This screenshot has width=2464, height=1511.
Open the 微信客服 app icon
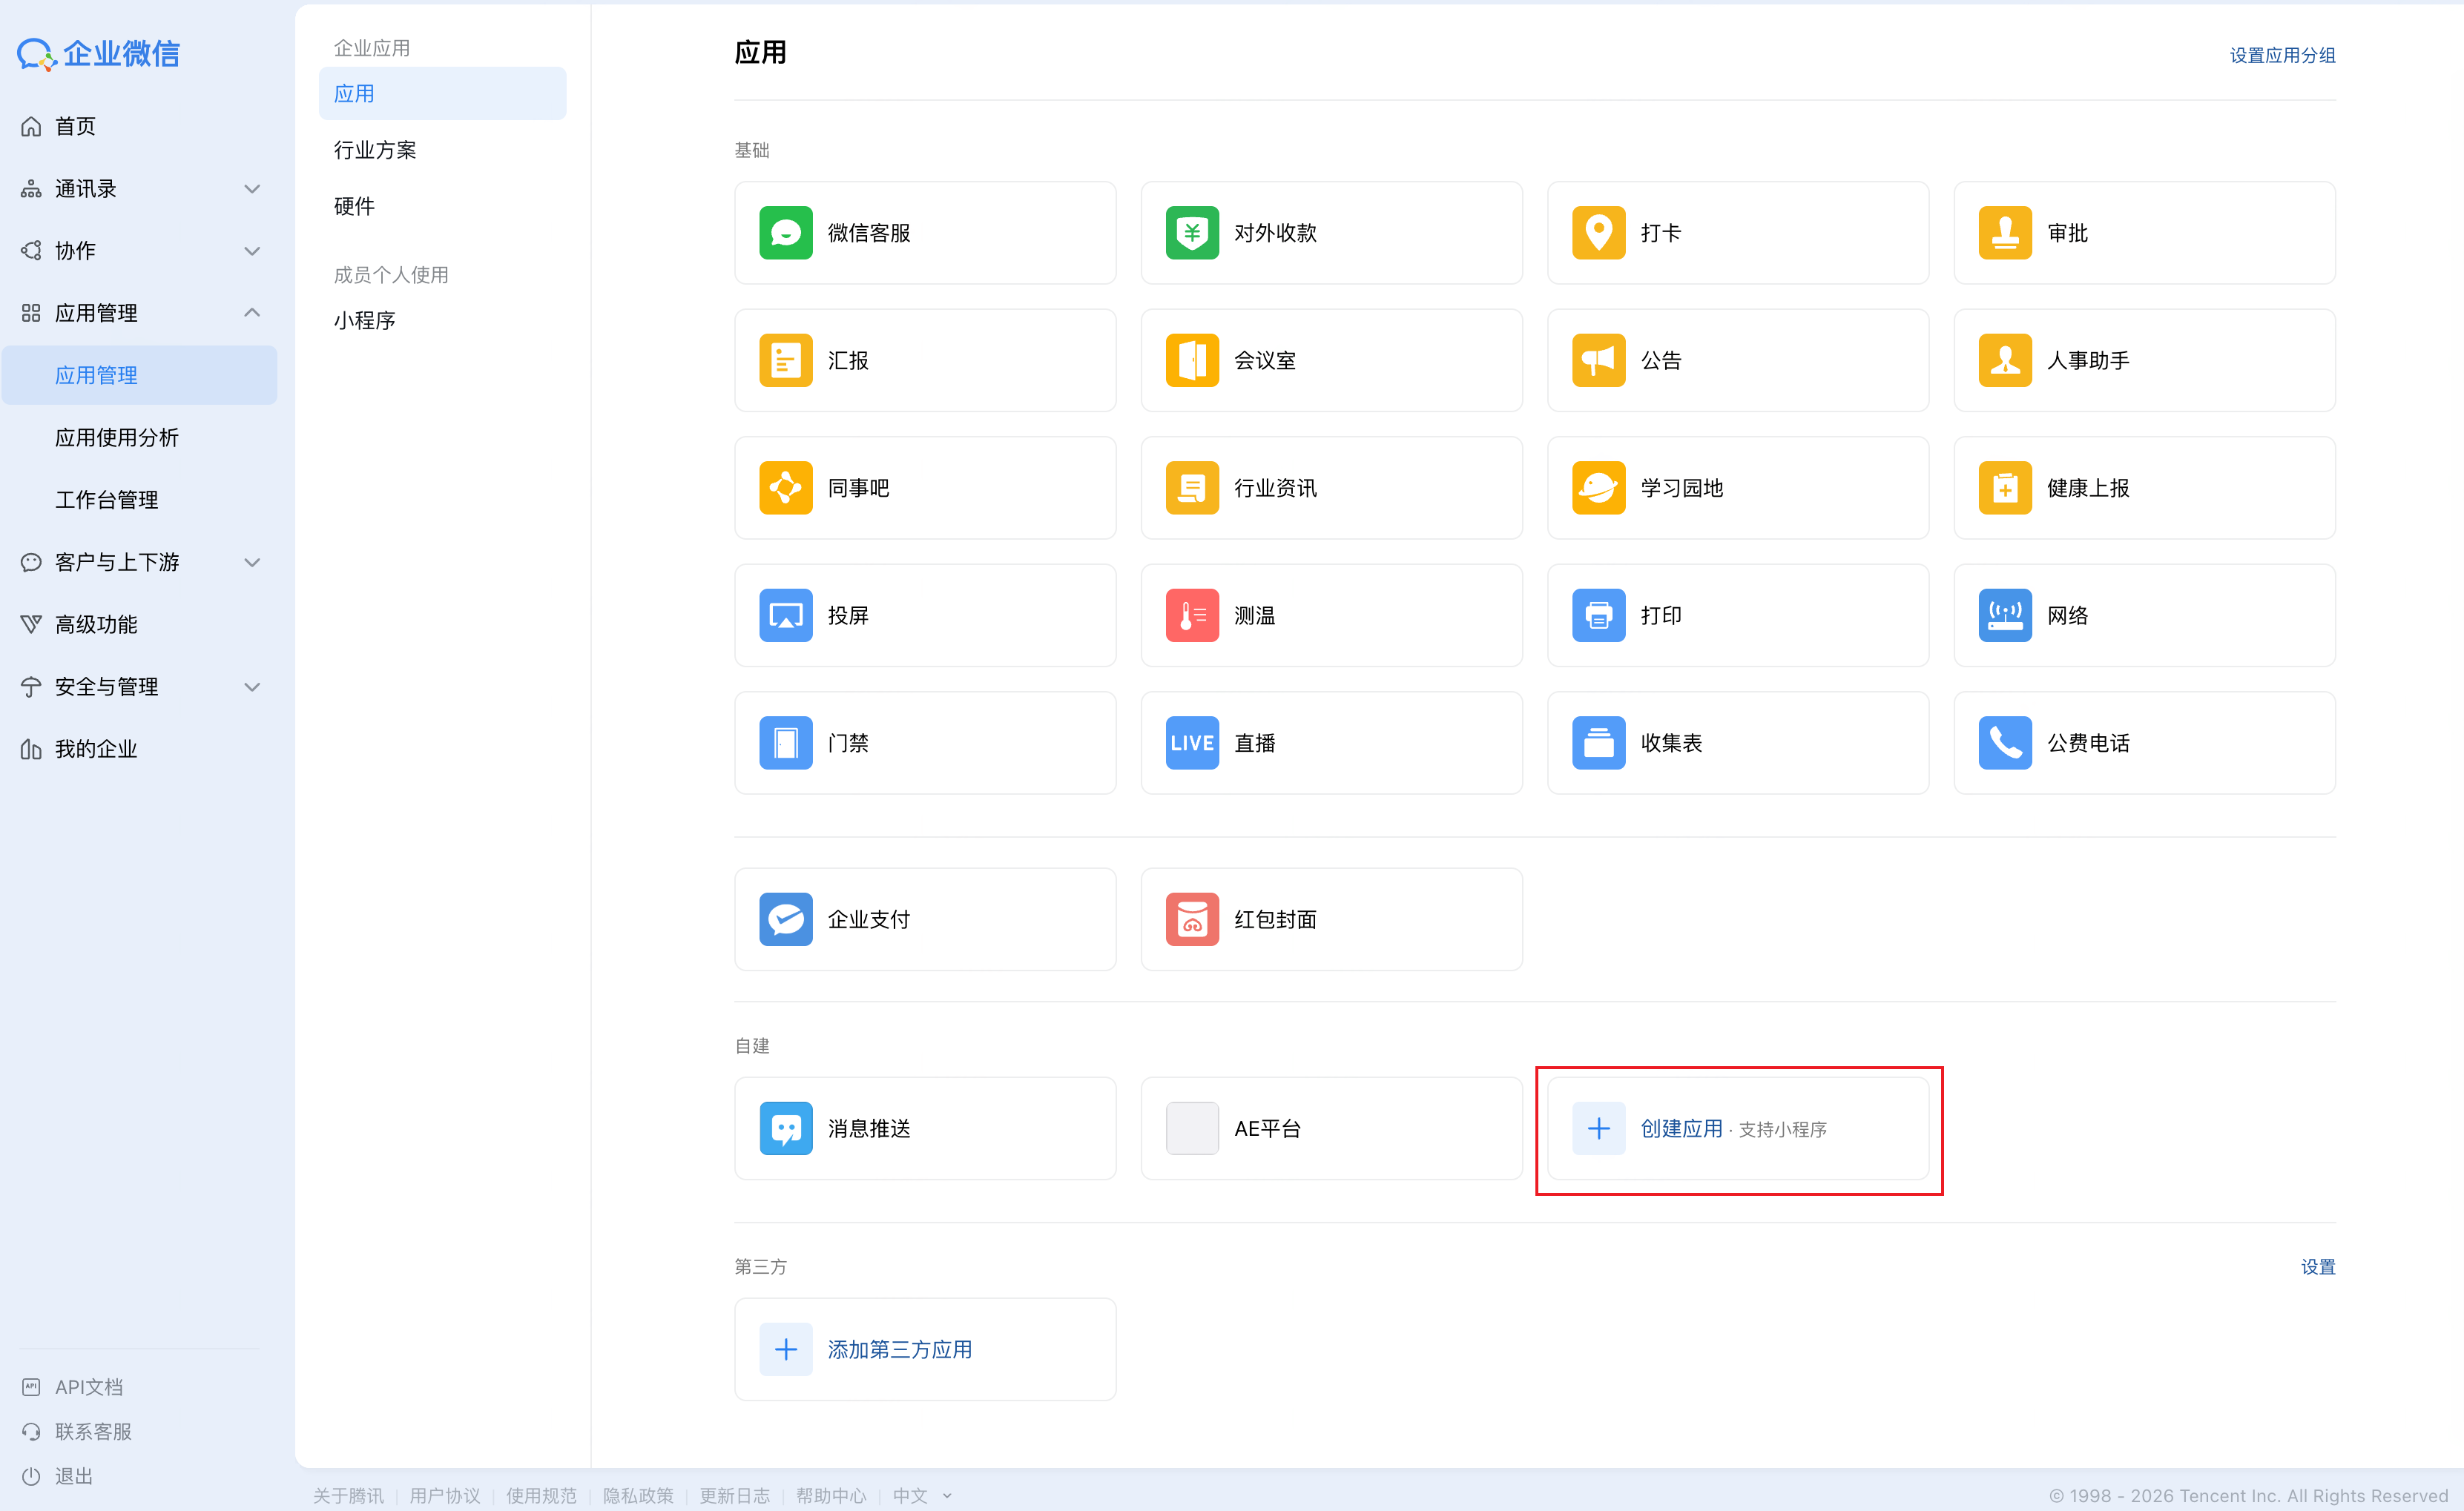pos(785,233)
